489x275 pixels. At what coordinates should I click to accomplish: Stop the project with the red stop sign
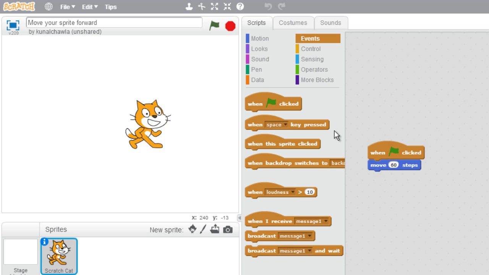click(x=230, y=26)
